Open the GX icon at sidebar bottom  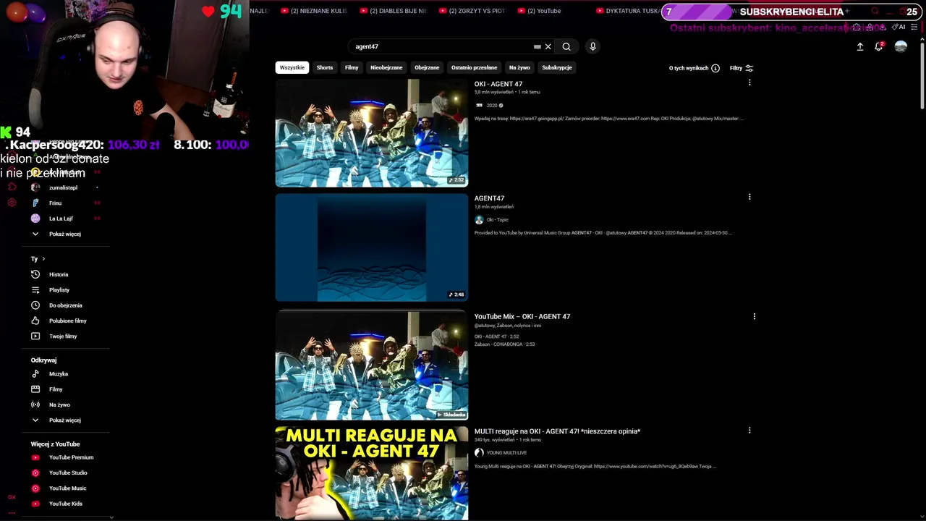point(12,497)
